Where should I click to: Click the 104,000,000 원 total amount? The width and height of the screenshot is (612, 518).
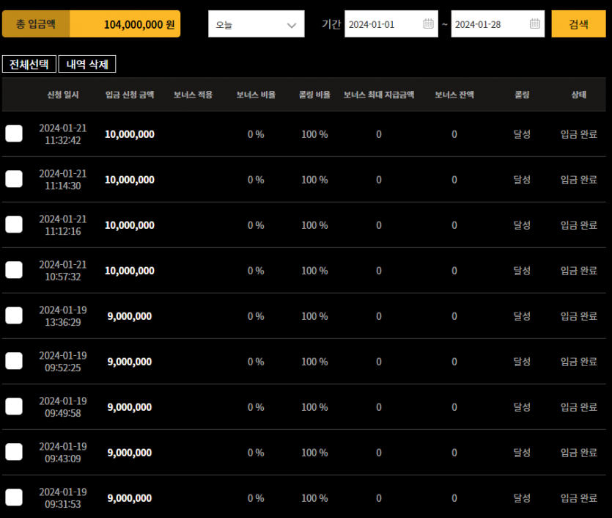(139, 25)
